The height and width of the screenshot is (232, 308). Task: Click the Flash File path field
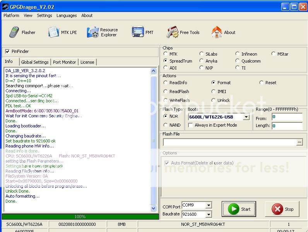click(229, 142)
